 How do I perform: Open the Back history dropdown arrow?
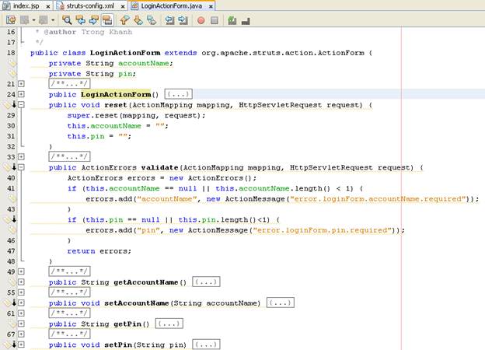tap(33, 20)
